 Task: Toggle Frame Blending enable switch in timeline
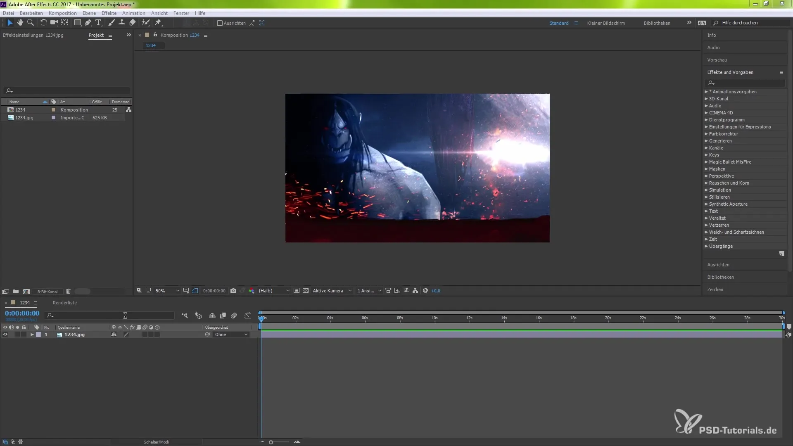pyautogui.click(x=223, y=316)
